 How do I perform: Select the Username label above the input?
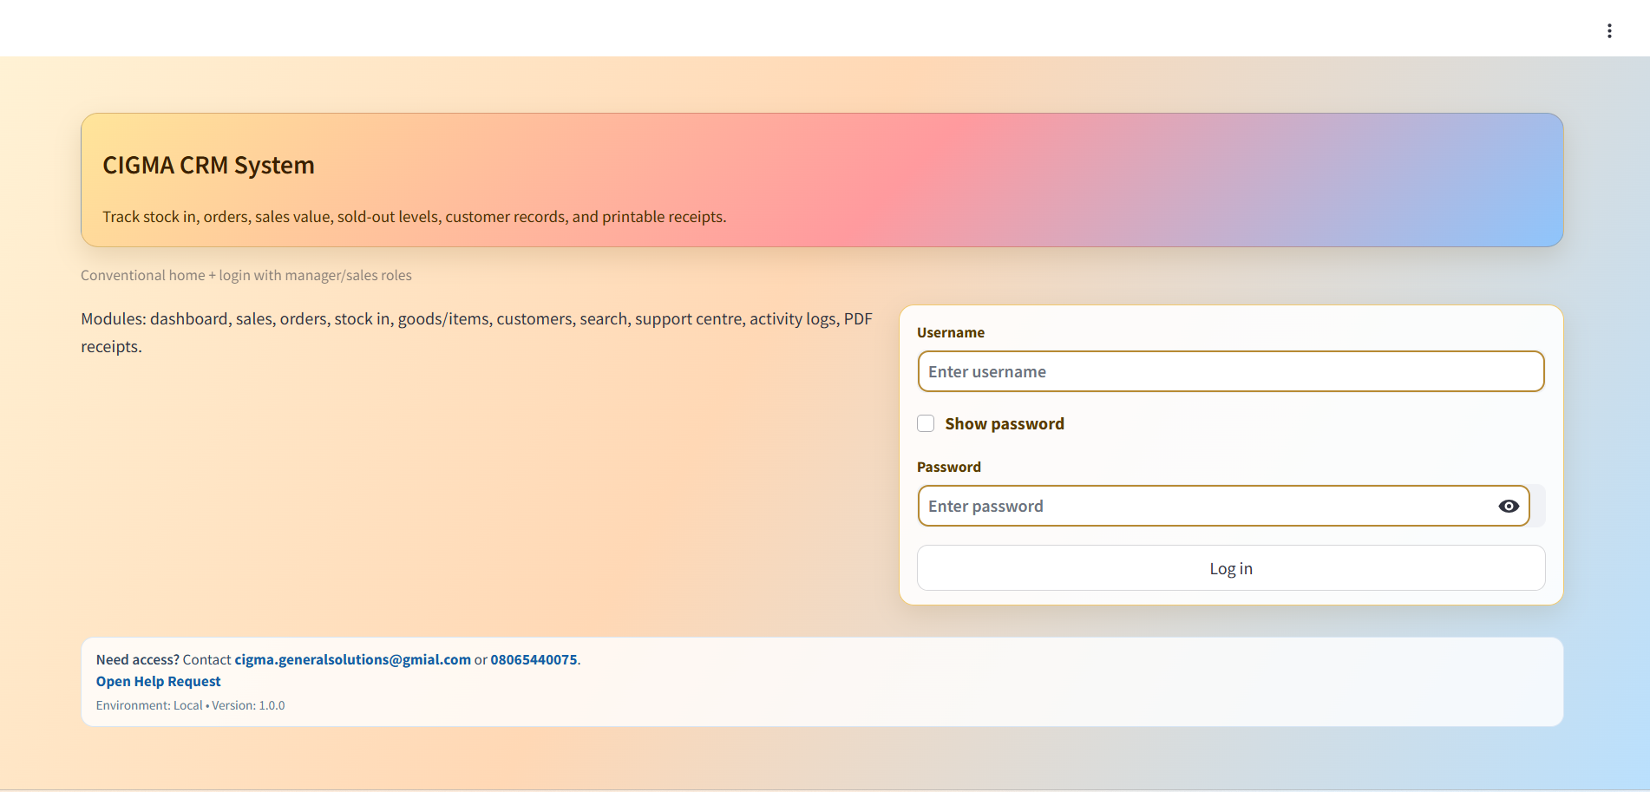coord(951,332)
